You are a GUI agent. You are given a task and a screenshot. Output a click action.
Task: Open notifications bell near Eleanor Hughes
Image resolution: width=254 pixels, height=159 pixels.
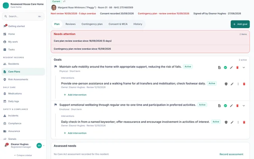tap(6, 145)
